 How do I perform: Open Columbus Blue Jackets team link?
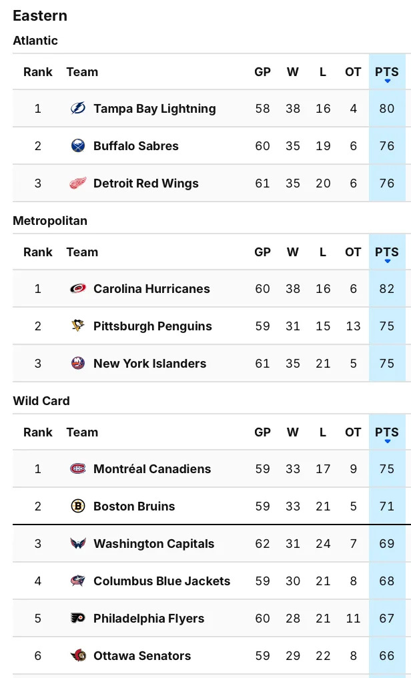(x=161, y=581)
